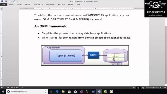This screenshot has width=167, height=94.
Task: Click the Save icon in quick access toolbar
Action: coord(6,1)
